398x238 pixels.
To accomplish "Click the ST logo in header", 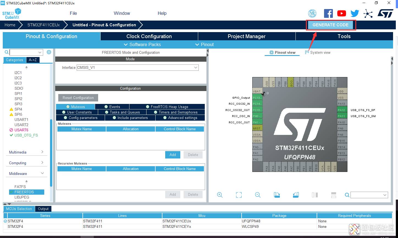I will tap(385, 13).
